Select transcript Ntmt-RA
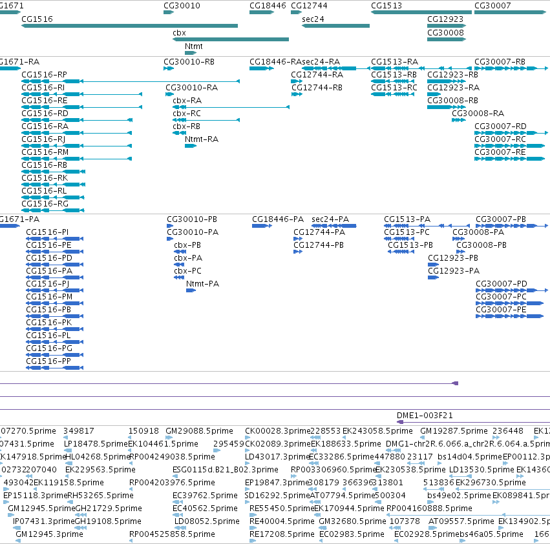This screenshot has width=550, height=544. (202, 139)
